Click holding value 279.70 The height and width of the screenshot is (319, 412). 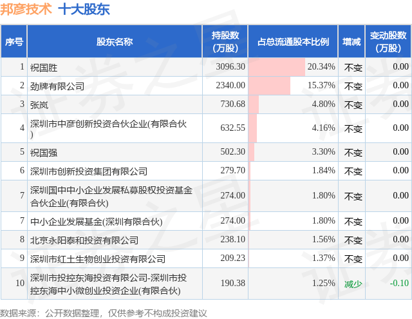[233, 170]
